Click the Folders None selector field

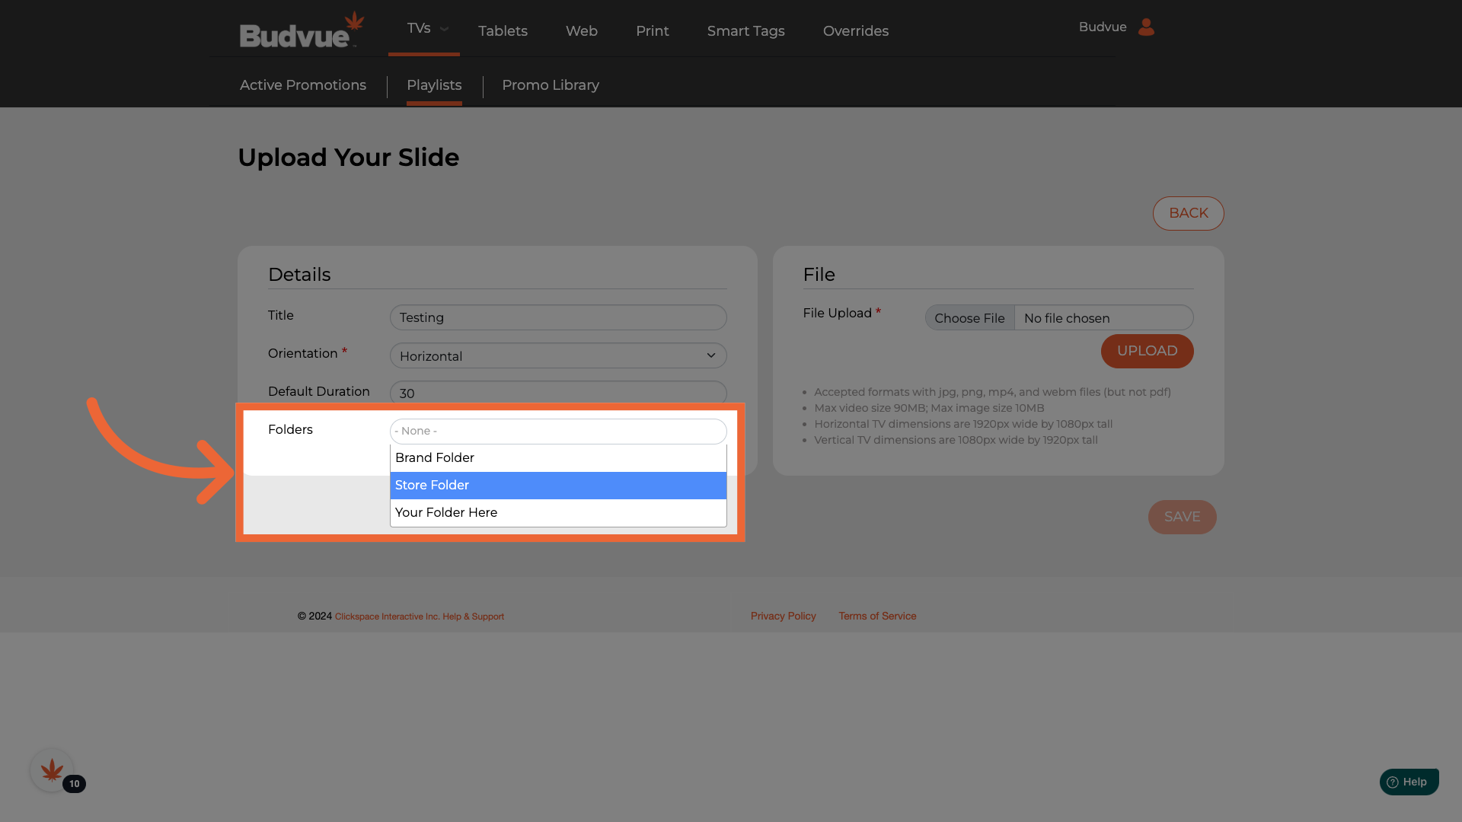click(558, 432)
